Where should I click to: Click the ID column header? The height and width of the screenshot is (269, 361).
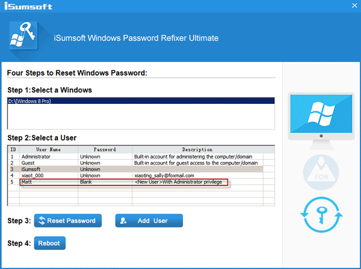pos(14,150)
